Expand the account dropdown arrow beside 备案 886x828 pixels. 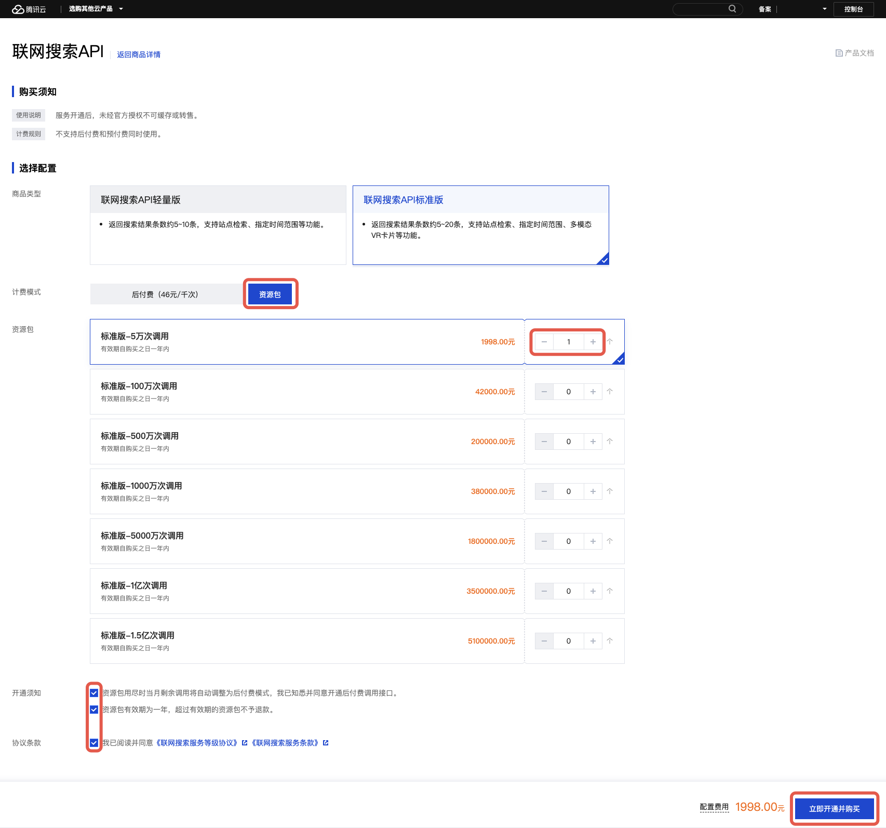[824, 9]
